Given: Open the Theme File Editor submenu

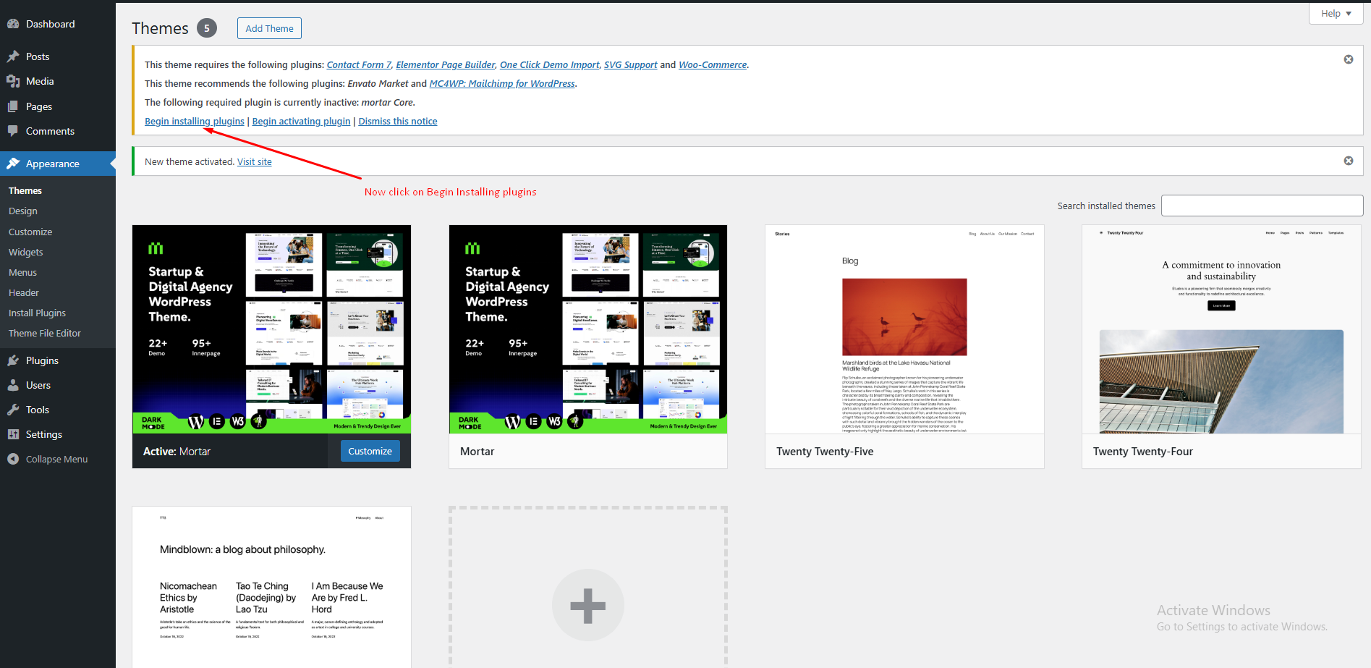Looking at the screenshot, I should click(45, 333).
